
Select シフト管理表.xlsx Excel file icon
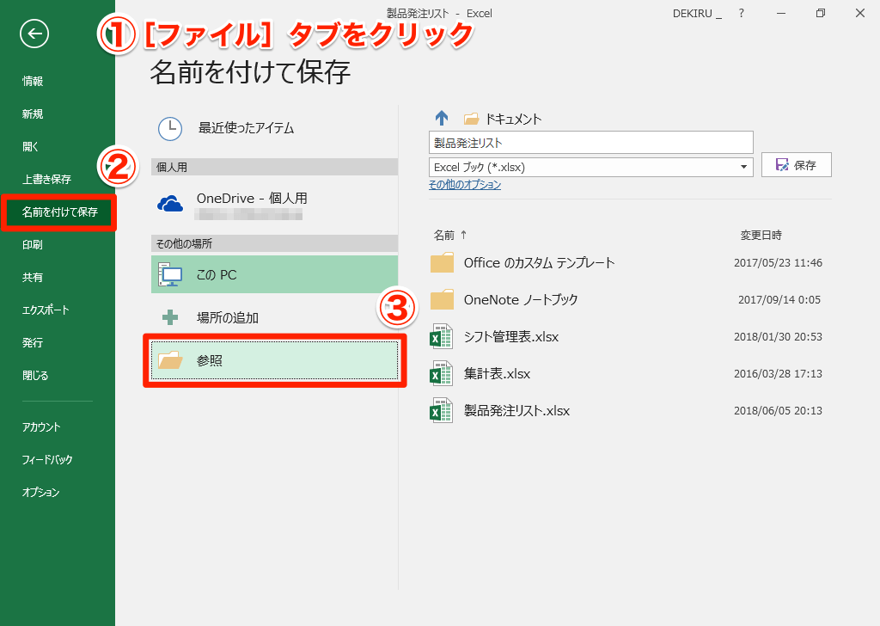point(441,337)
